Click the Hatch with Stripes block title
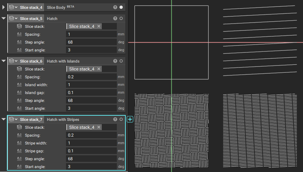 pos(63,120)
